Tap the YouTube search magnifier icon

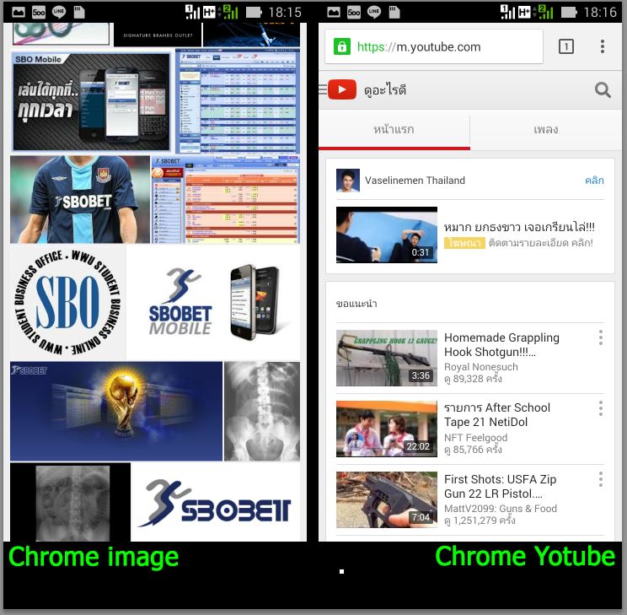[603, 90]
